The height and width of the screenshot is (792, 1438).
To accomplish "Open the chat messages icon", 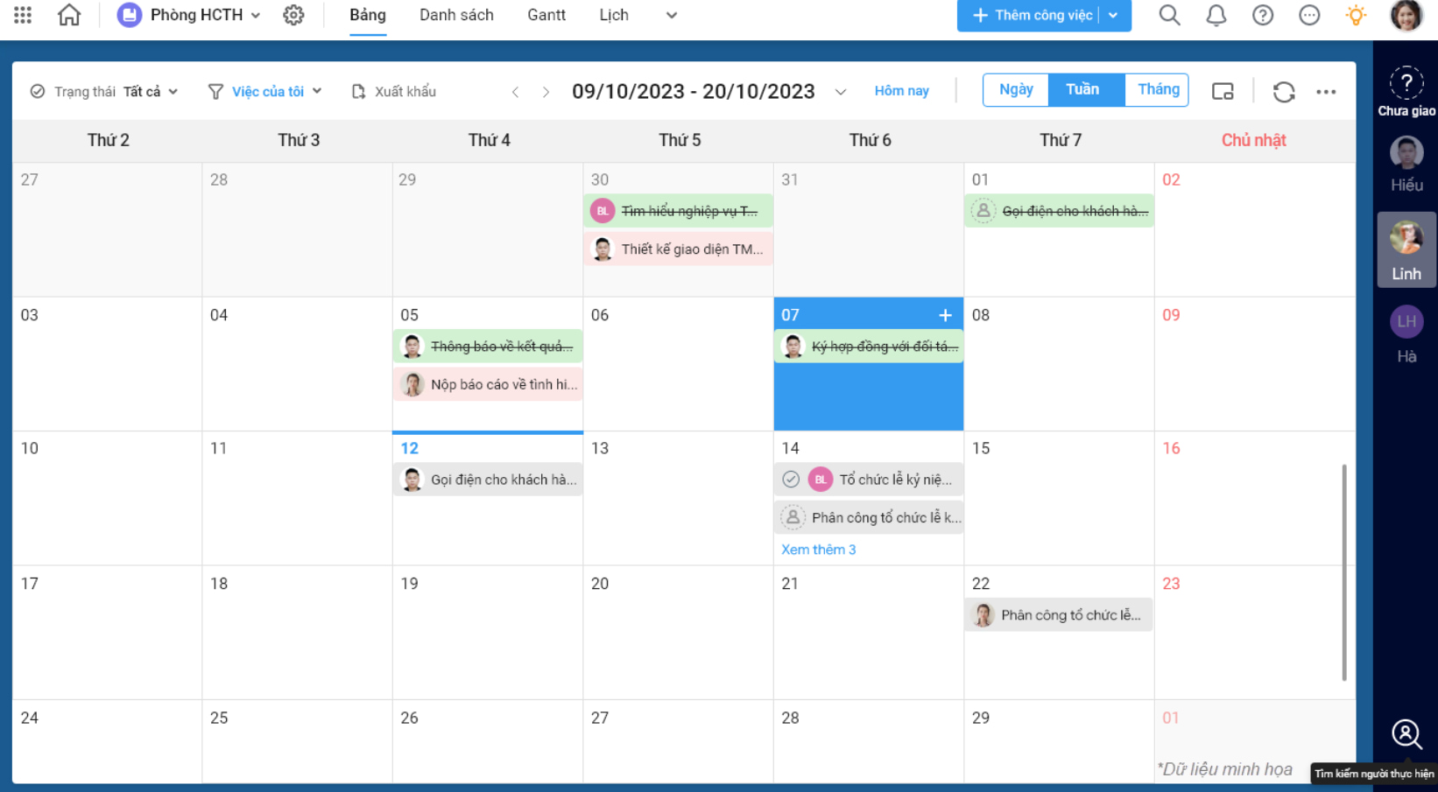I will 1309,15.
